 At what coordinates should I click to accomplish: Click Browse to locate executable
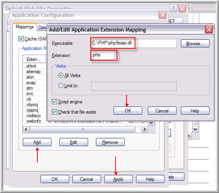pyautogui.click(x=195, y=44)
